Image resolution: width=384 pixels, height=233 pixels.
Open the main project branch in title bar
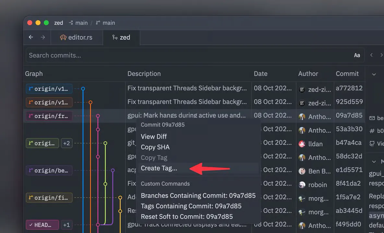[78, 23]
